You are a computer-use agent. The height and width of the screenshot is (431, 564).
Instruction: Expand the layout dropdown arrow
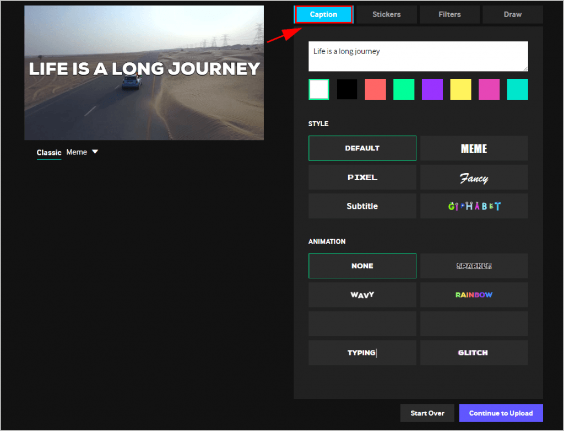pyautogui.click(x=95, y=152)
